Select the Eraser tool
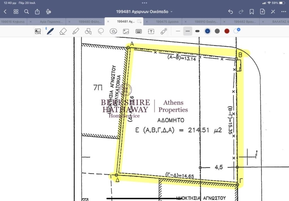 (x=63, y=31)
